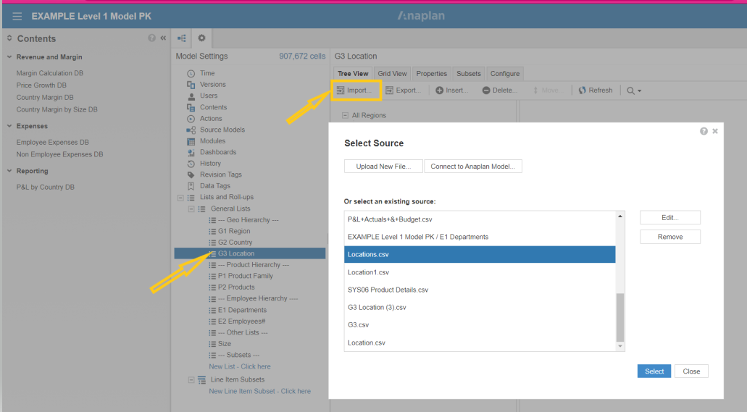Screen dimensions: 747x412
Task: Click the Versions icon in Model Settings
Action: pos(191,85)
